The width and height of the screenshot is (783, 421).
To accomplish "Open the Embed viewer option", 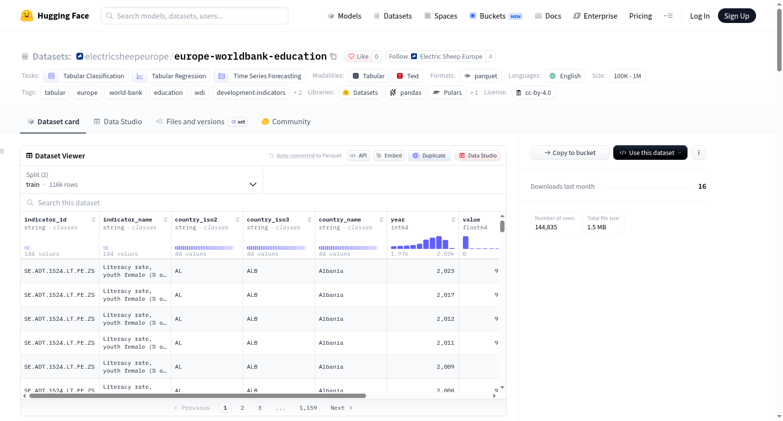I will (389, 155).
